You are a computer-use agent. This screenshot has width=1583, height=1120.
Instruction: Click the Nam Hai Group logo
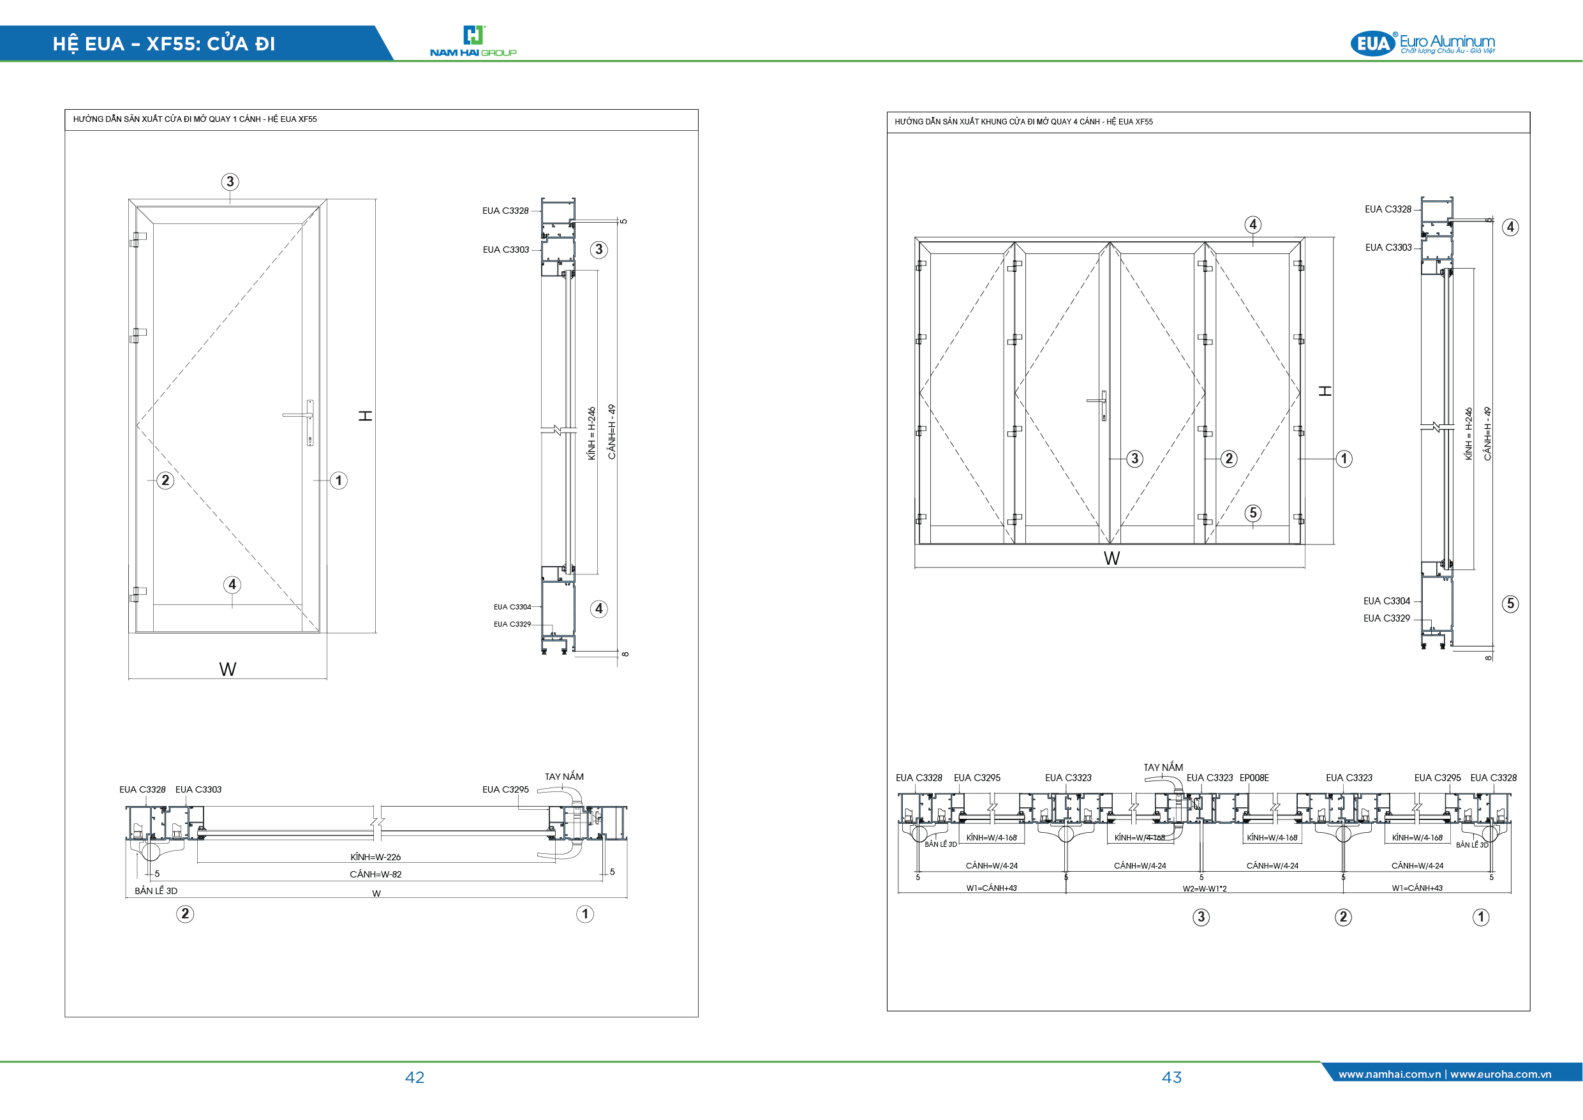(473, 41)
